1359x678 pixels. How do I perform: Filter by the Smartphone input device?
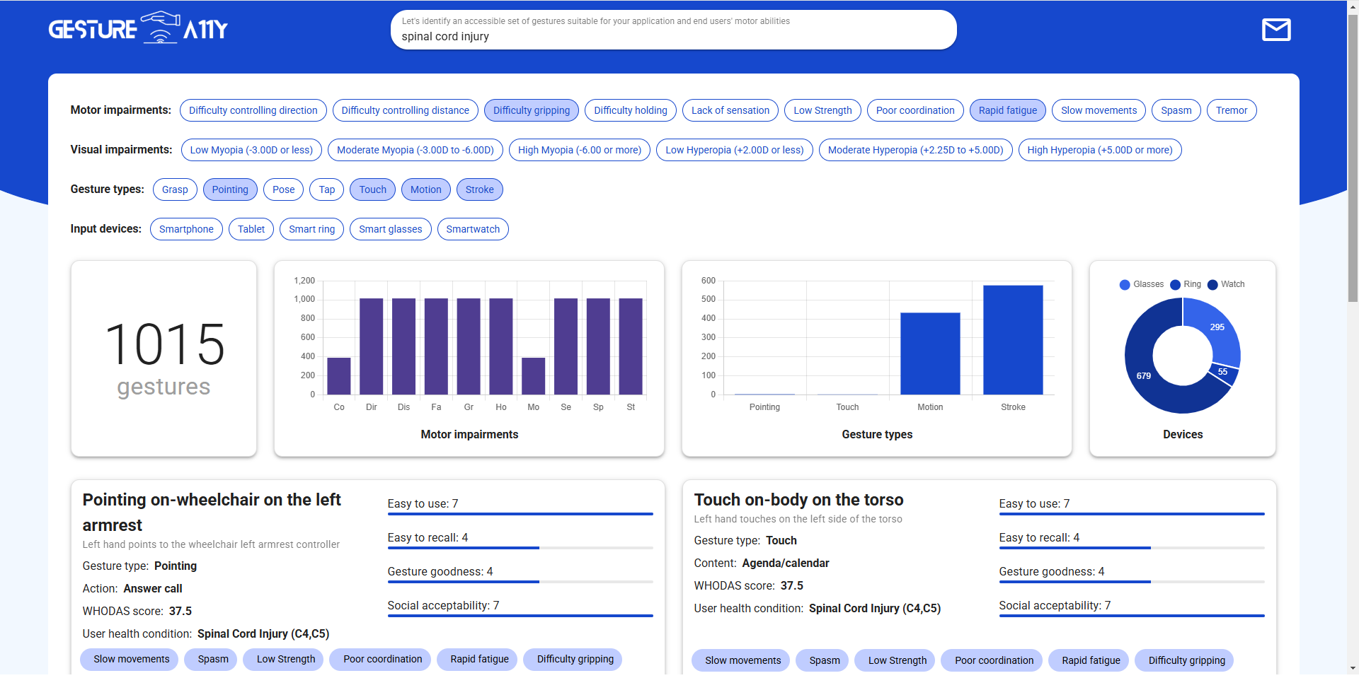[186, 229]
